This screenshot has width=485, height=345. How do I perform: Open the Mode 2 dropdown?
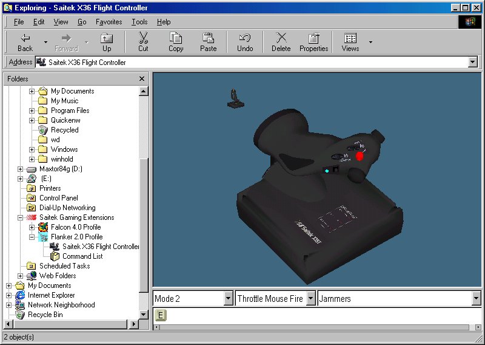click(x=228, y=298)
